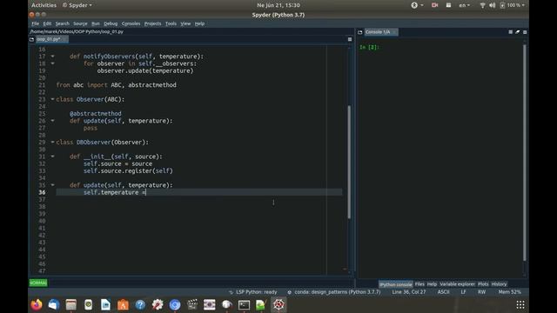Viewport: 557px width, 313px height.
Task: Click the console interrupt kernel square icon
Action: [x=511, y=32]
